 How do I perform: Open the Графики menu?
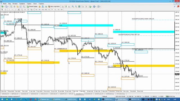click(22, 4)
